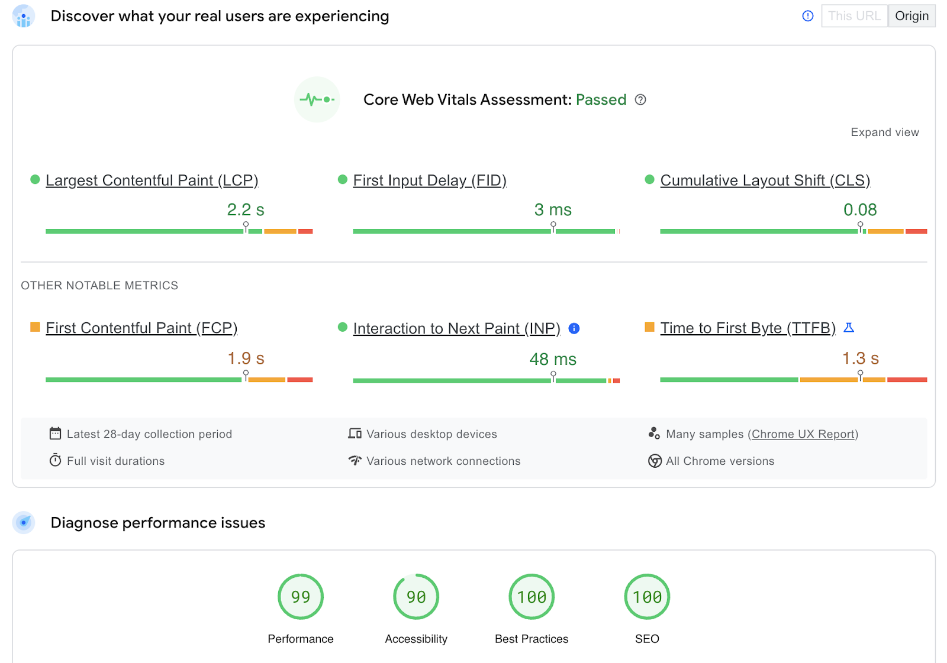Click the experimental flask icon beside TTFB
947x663 pixels.
click(x=849, y=328)
